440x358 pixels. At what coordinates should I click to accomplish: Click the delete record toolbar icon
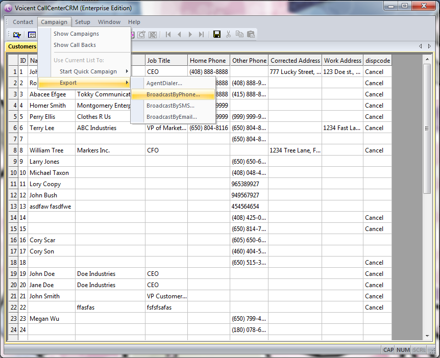pos(153,35)
